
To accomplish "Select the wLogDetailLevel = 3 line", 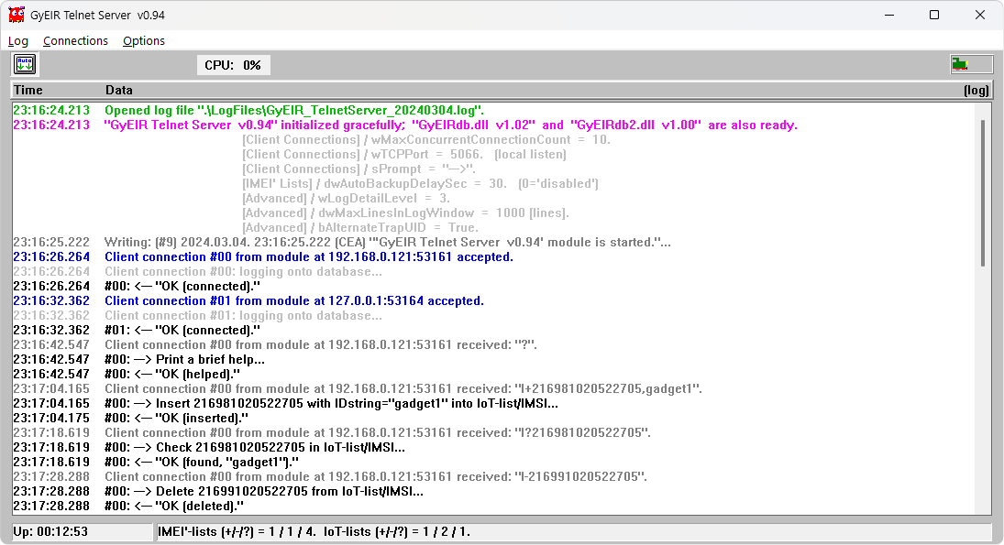I will click(x=346, y=199).
